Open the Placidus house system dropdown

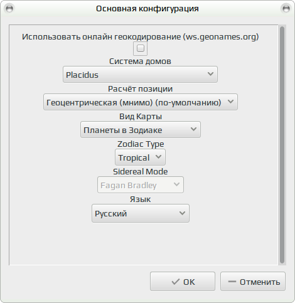pos(140,75)
